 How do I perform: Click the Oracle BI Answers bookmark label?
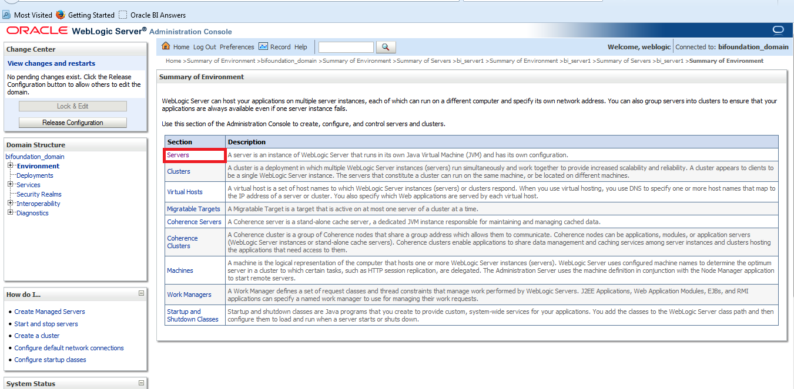coord(158,15)
